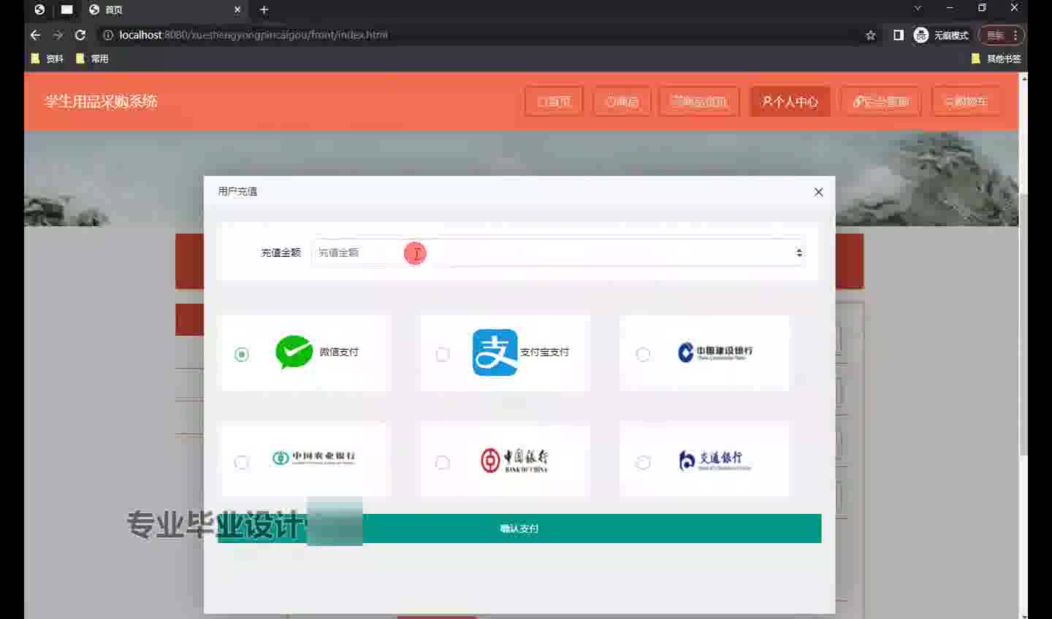Viewport: 1052px width, 619px height.
Task: Open the 首页 navigation menu item
Action: (554, 101)
